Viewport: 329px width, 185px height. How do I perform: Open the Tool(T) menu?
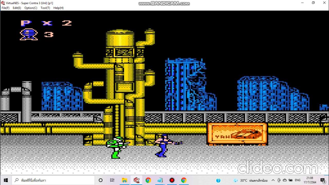tap(45, 8)
